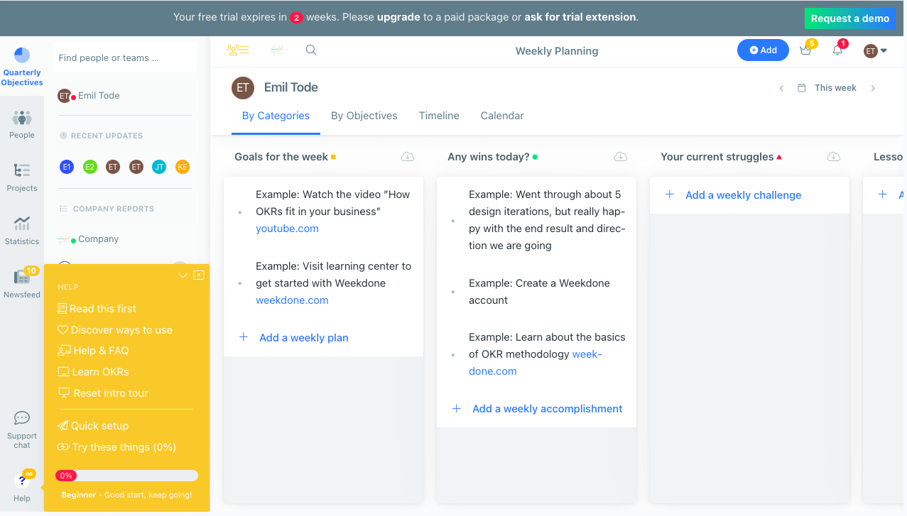Click the blue Add button
The image size is (907, 516).
(x=763, y=50)
